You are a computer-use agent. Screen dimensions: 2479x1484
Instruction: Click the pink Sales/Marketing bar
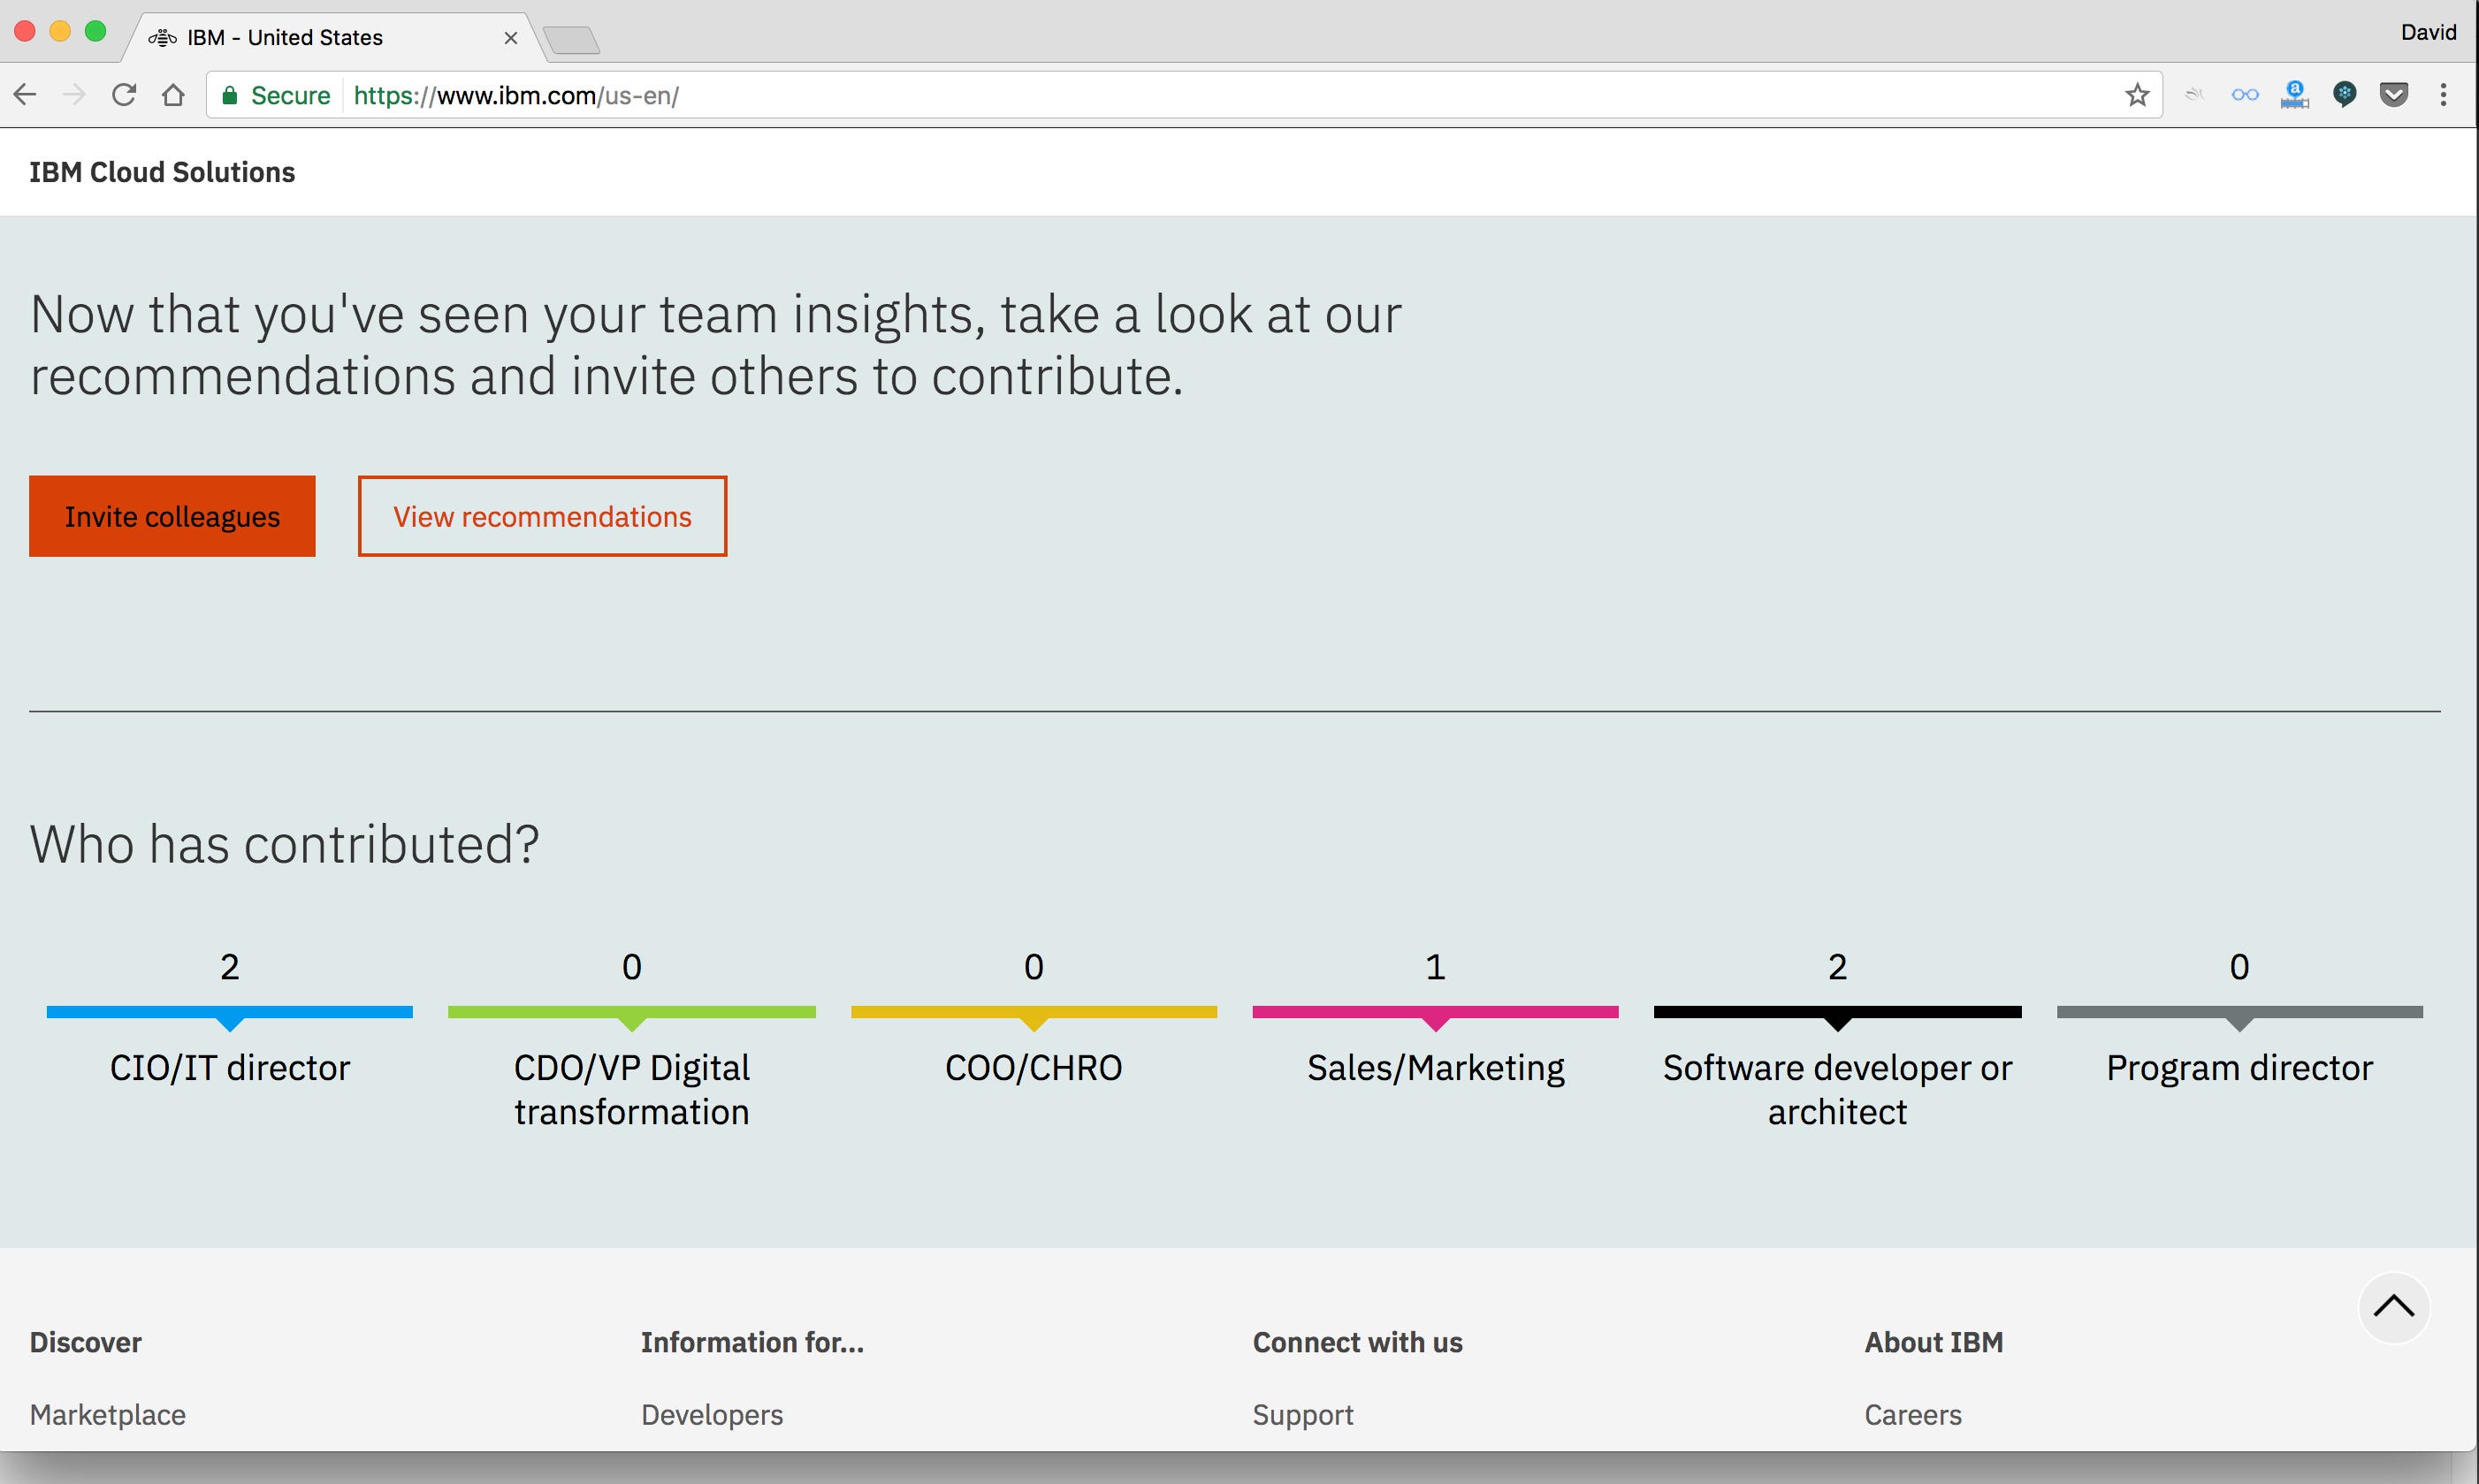(x=1435, y=1012)
